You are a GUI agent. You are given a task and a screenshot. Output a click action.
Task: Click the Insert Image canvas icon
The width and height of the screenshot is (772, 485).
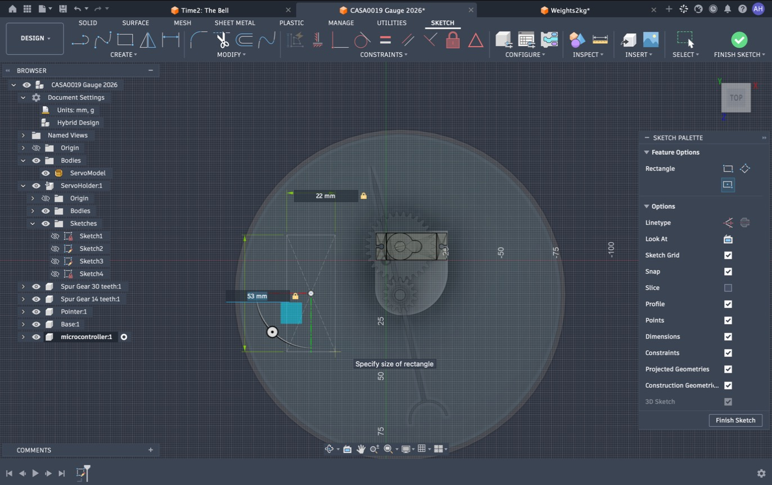point(650,39)
